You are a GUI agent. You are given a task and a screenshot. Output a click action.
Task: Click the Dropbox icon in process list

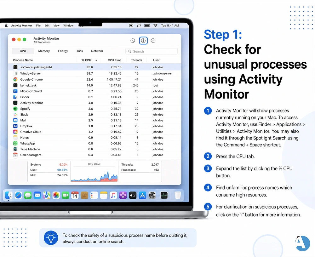point(15,126)
